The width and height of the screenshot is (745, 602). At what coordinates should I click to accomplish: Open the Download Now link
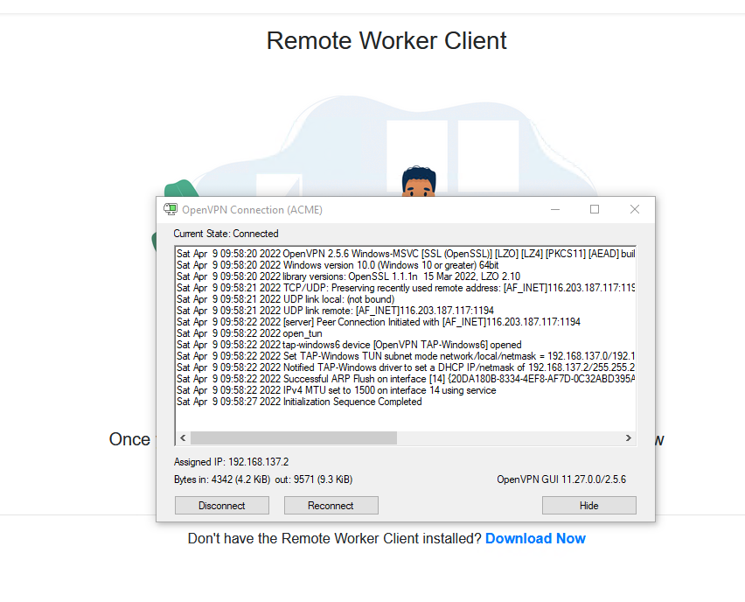[535, 538]
